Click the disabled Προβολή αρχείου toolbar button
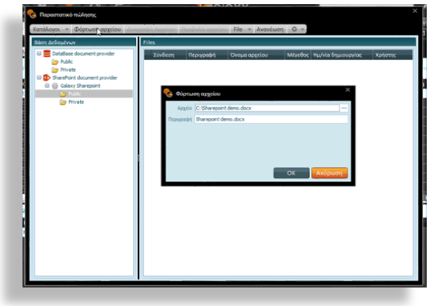Viewport: 430px width, 306px height. (204, 30)
